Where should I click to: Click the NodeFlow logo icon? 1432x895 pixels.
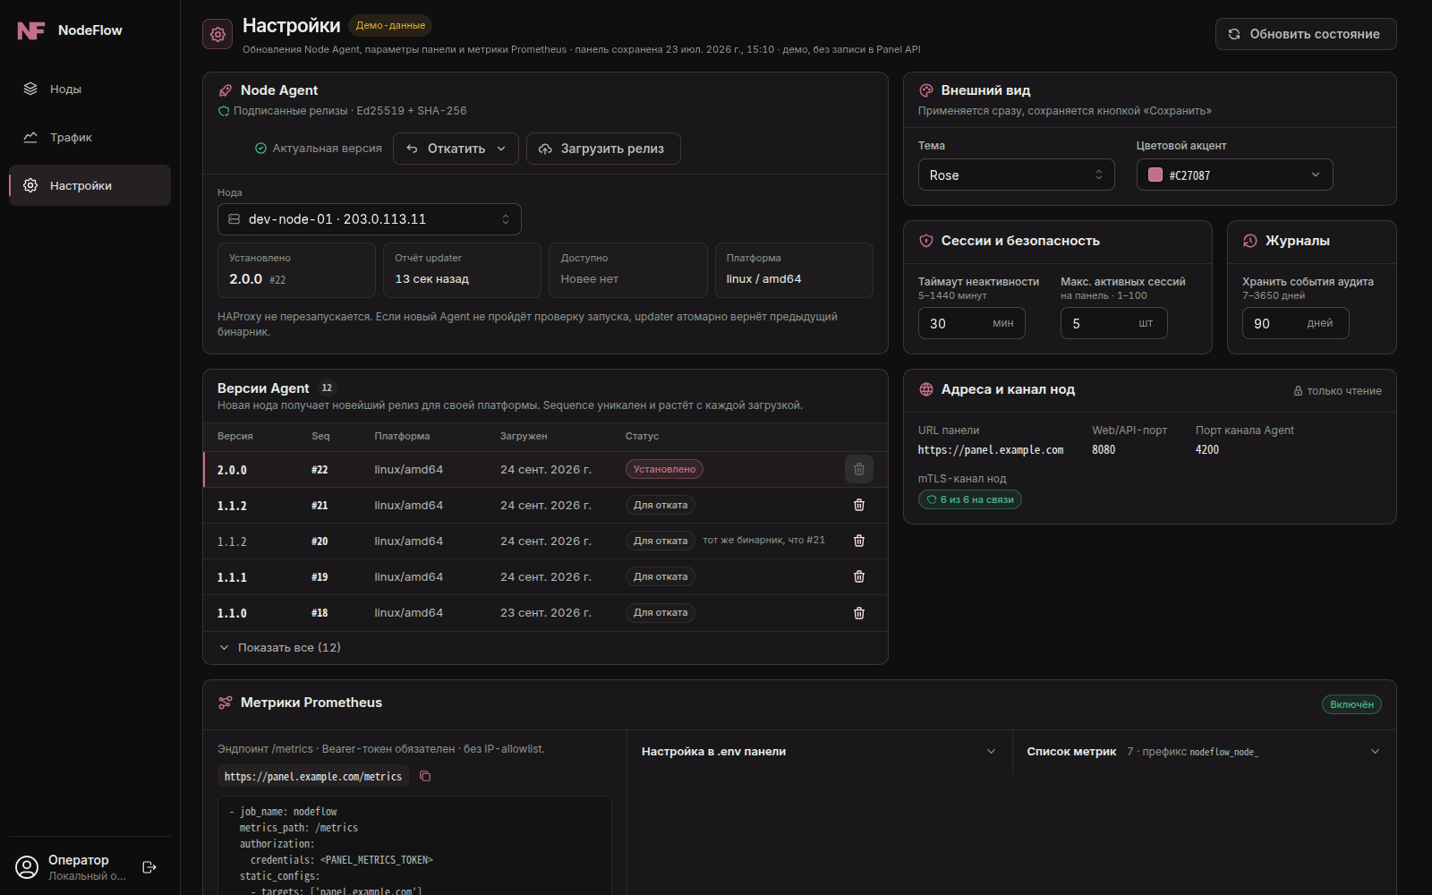(x=31, y=30)
